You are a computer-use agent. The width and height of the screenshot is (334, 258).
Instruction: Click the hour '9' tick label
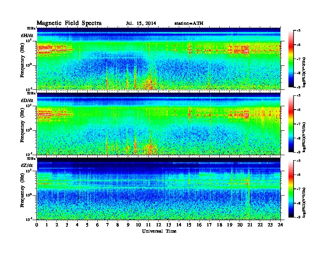(x=128, y=225)
